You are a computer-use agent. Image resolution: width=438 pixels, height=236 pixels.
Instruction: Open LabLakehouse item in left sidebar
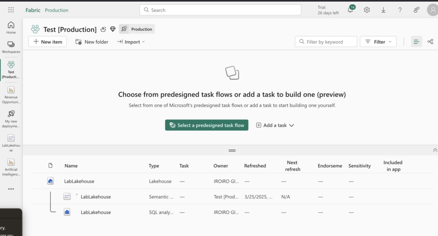(11, 143)
